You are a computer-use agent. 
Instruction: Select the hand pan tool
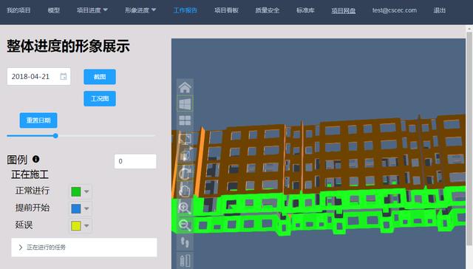pyautogui.click(x=185, y=190)
